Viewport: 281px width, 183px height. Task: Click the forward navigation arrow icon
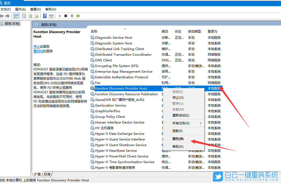8,16
